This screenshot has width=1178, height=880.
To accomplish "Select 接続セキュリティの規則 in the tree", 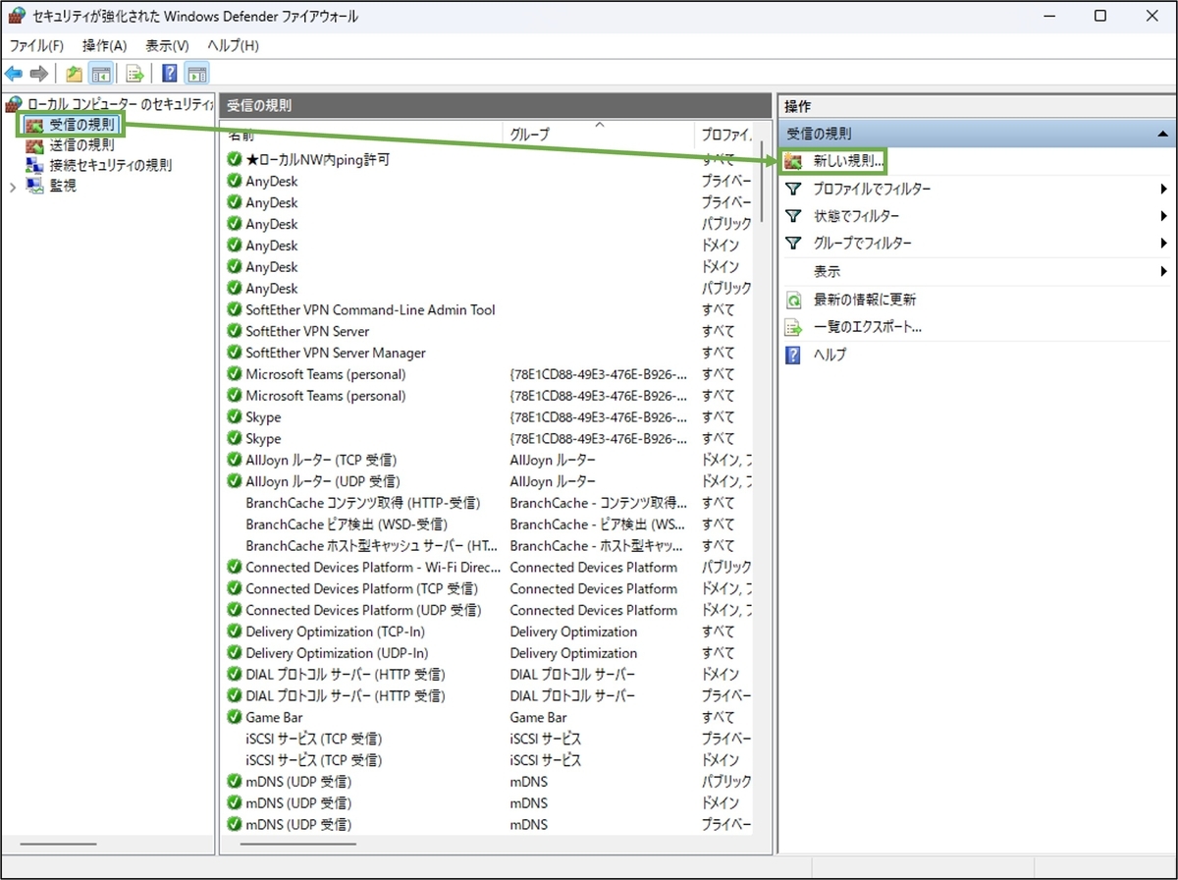I will 111,165.
